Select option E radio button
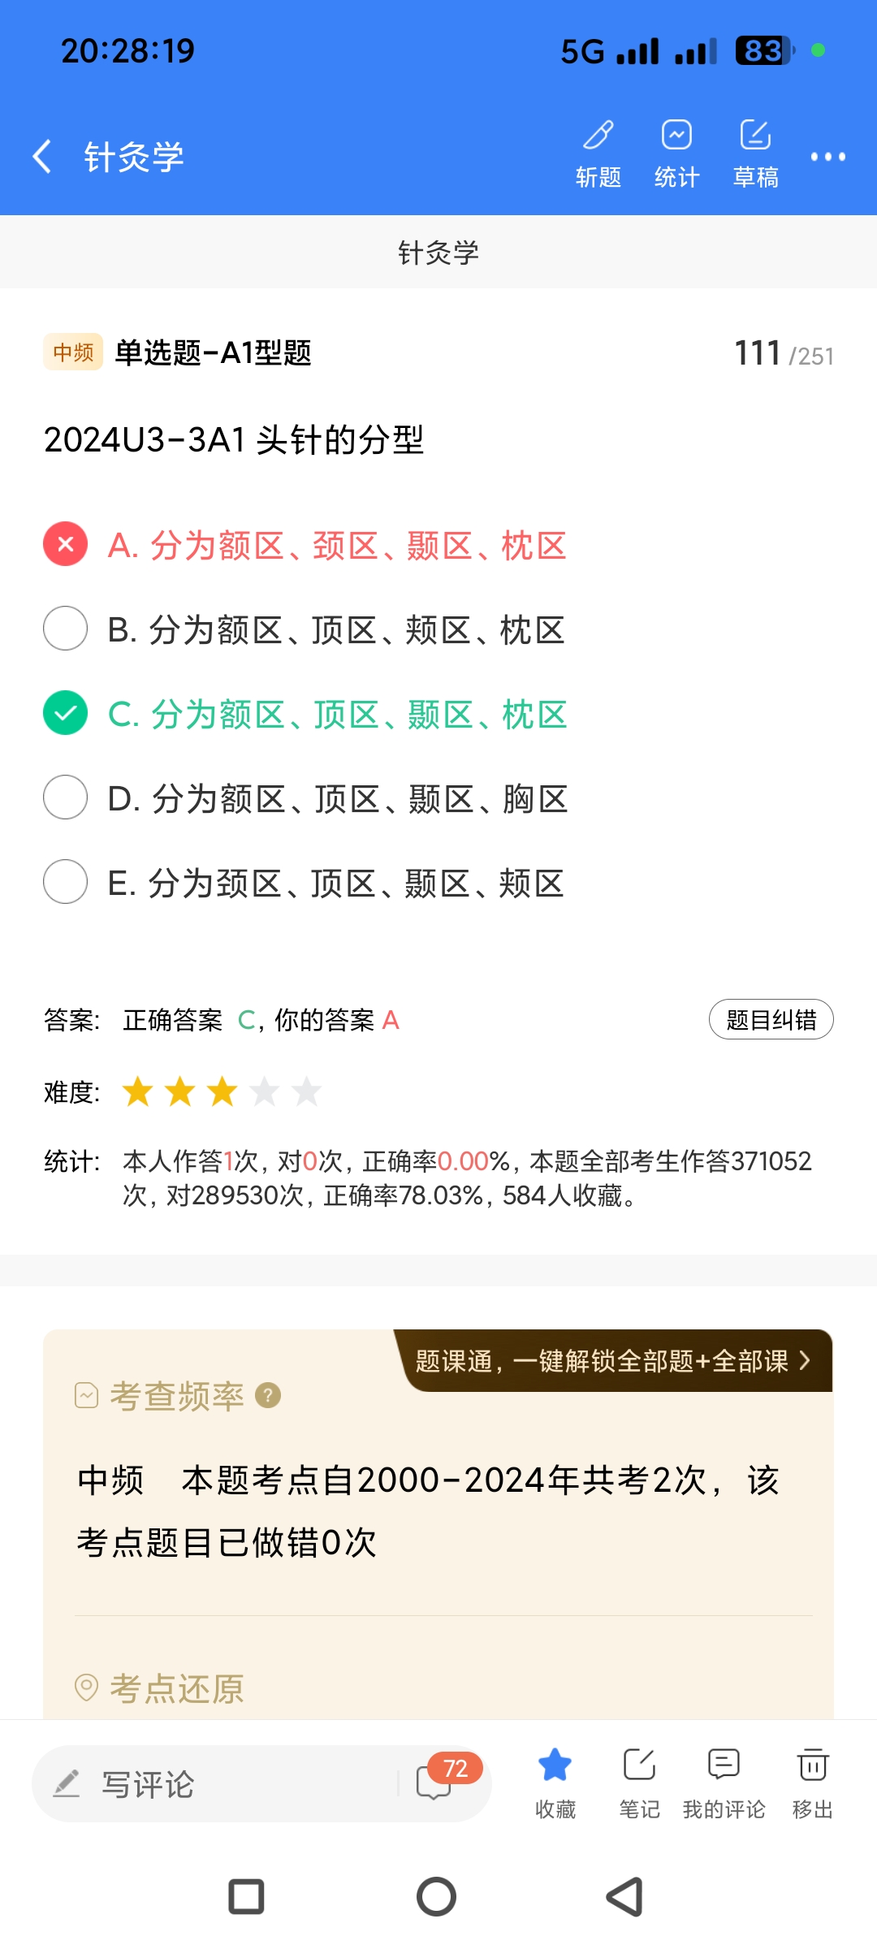The image size is (877, 1949). 66,882
